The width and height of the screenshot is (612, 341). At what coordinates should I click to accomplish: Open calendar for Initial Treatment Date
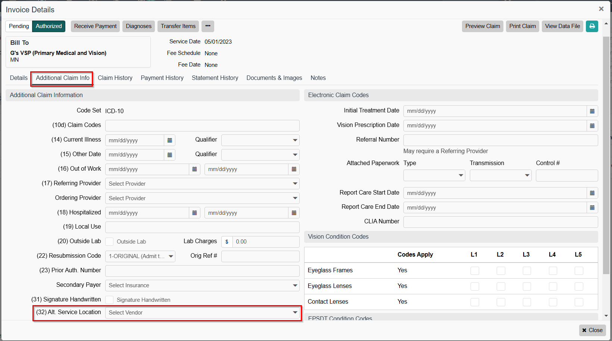(x=592, y=111)
